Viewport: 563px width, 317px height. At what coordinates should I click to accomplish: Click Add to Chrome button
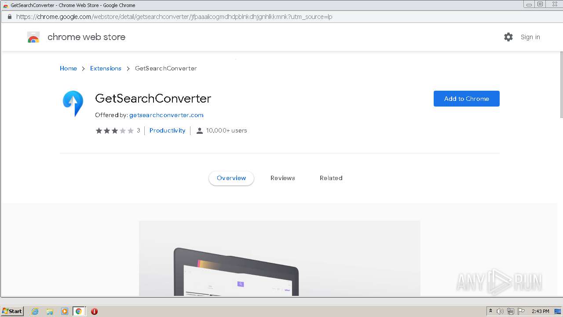coord(467,99)
